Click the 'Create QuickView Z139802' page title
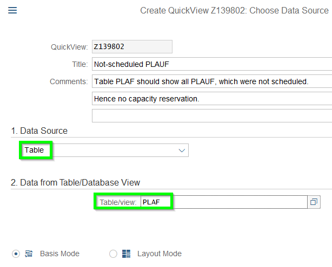The height and width of the screenshot is (267, 332). [234, 11]
